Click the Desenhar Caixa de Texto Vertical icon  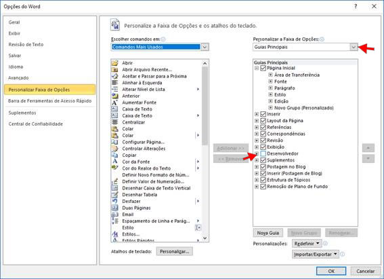(x=114, y=188)
